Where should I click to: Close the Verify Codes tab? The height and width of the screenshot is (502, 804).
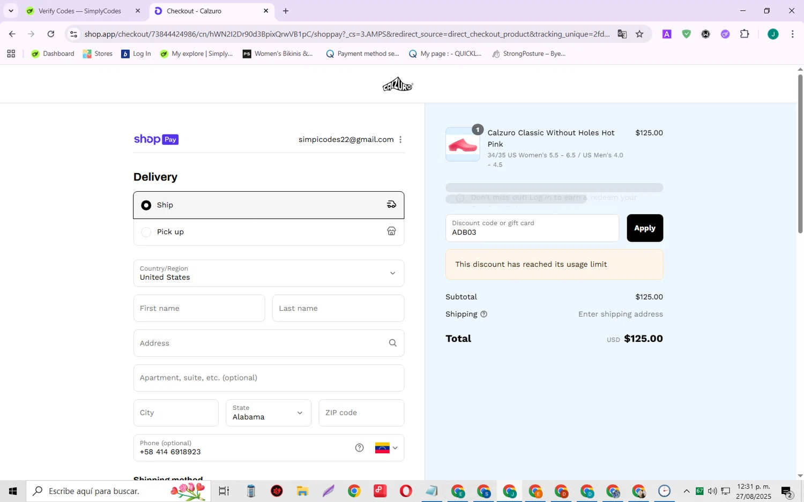point(138,11)
